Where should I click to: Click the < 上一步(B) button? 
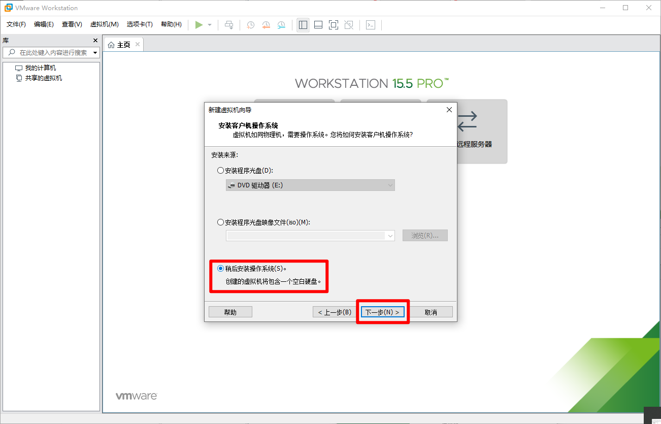pos(335,312)
